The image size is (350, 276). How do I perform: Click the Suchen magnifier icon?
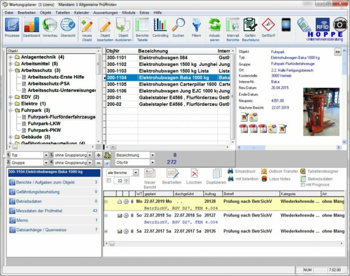178,27
